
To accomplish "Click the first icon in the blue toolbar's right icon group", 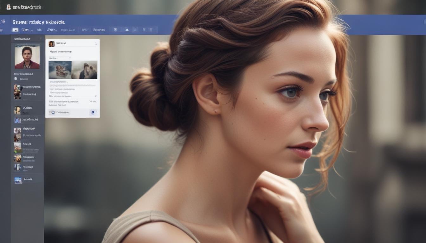I will pos(115,30).
